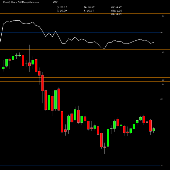Screen dimensions: 170x170
Task: Select the close price 'C: 20.79'
Action: point(62,11)
